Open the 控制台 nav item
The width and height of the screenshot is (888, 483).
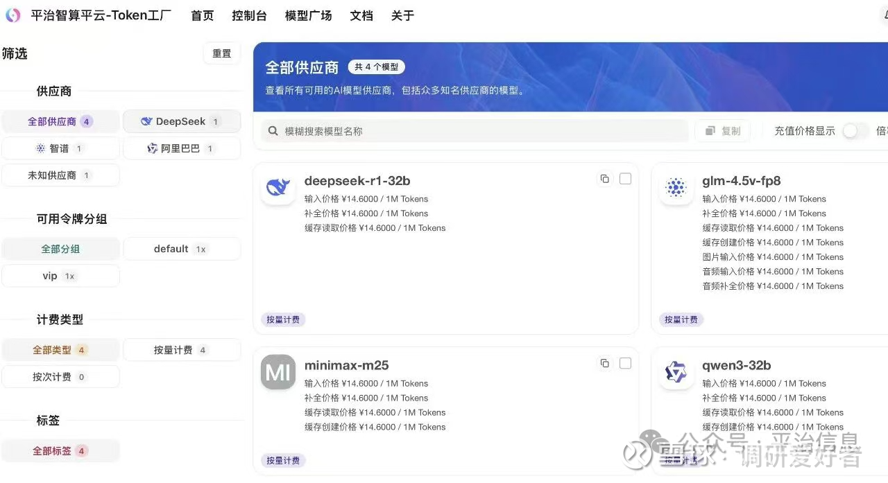(249, 15)
